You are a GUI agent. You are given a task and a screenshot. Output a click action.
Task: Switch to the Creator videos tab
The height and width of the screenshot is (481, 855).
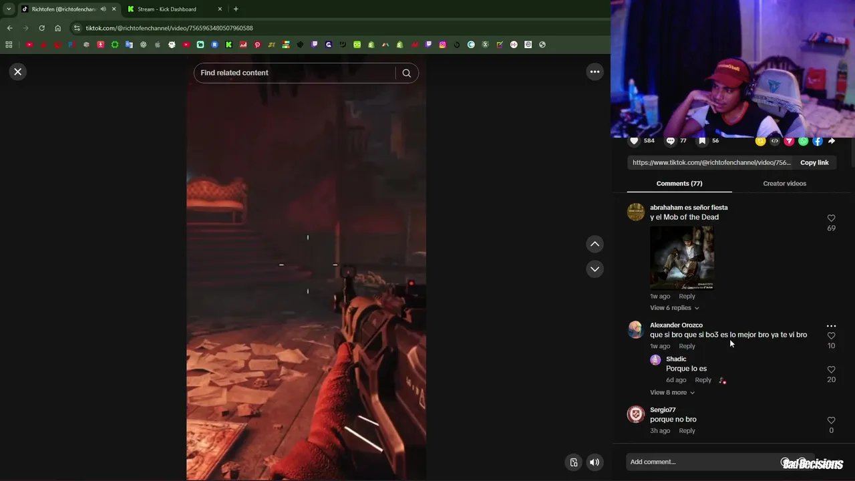coord(784,183)
